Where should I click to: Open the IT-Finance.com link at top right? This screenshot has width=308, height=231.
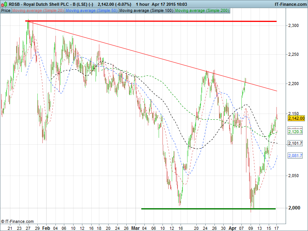(290, 4)
